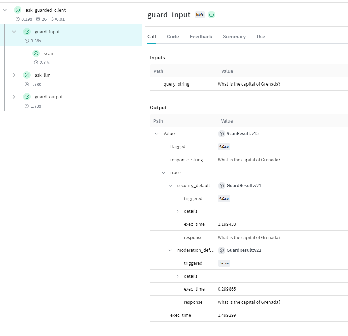Viewport: 348px width, 336px height.
Task: Click the token count icon beside 26
Action: pos(38,19)
